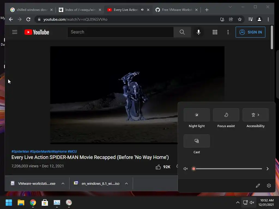Close the 'chilled windows' tab
Image resolution: width=279 pixels, height=209 pixels.
[51, 10]
